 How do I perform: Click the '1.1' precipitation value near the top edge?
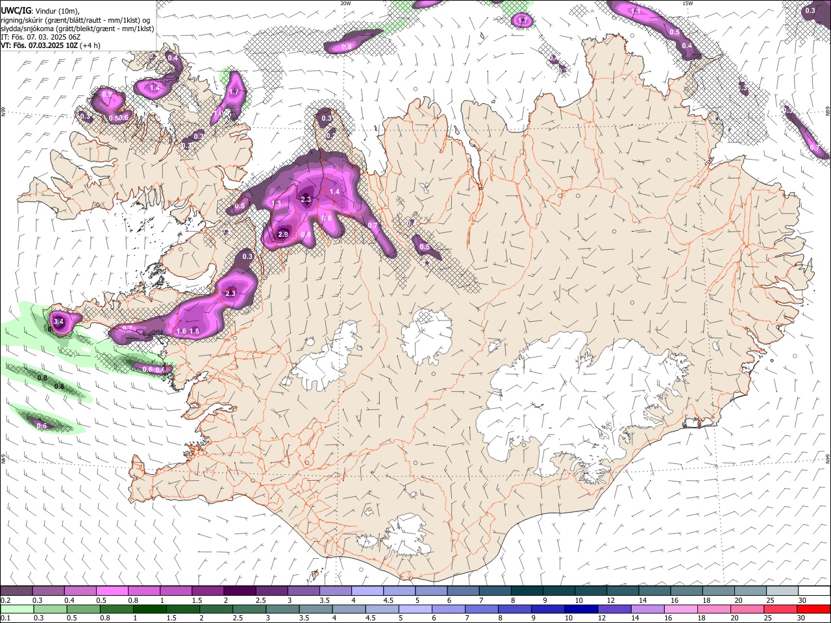click(x=636, y=12)
